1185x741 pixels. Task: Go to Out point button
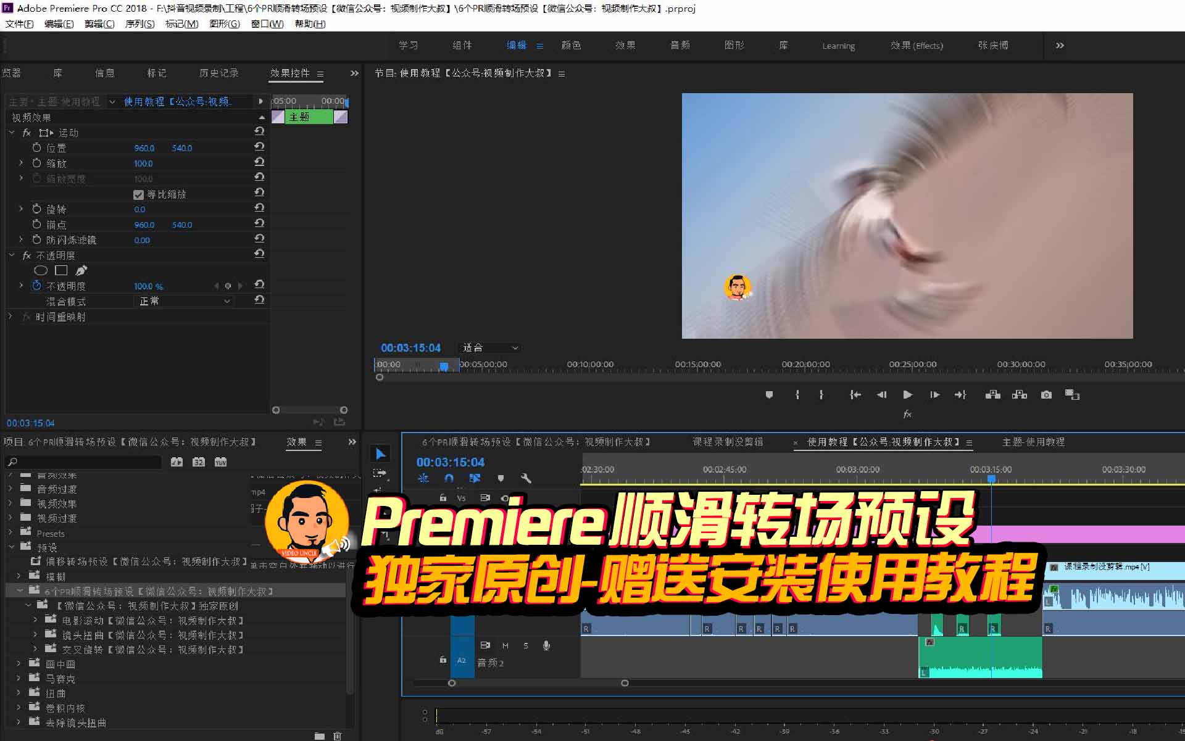pyautogui.click(x=960, y=395)
